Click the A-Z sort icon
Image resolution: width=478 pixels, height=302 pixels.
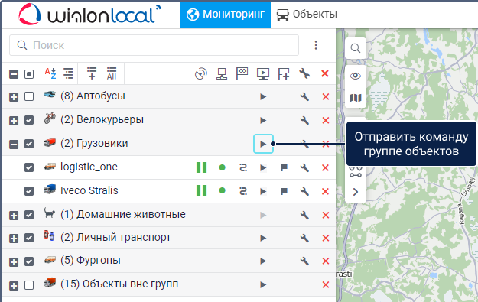click(x=50, y=73)
